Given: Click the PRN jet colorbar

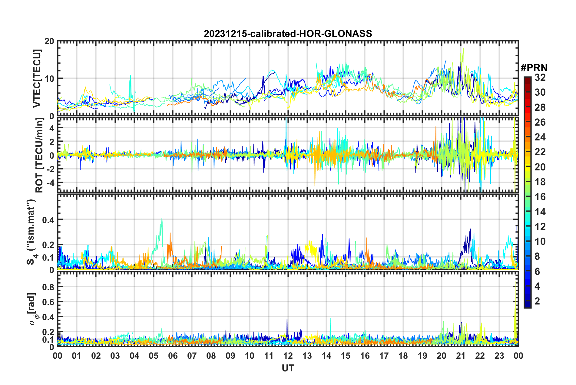Looking at the screenshot, I should [x=528, y=192].
